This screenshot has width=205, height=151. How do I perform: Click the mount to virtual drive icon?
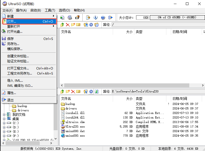coord(70,18)
